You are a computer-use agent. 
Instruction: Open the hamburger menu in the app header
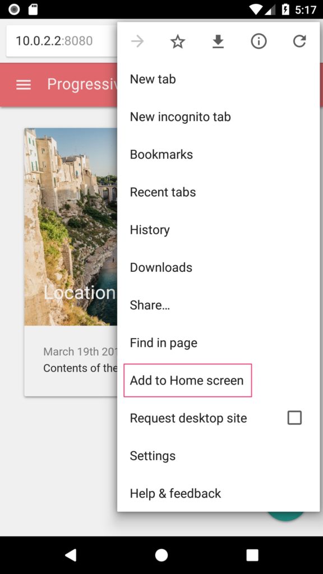click(24, 85)
